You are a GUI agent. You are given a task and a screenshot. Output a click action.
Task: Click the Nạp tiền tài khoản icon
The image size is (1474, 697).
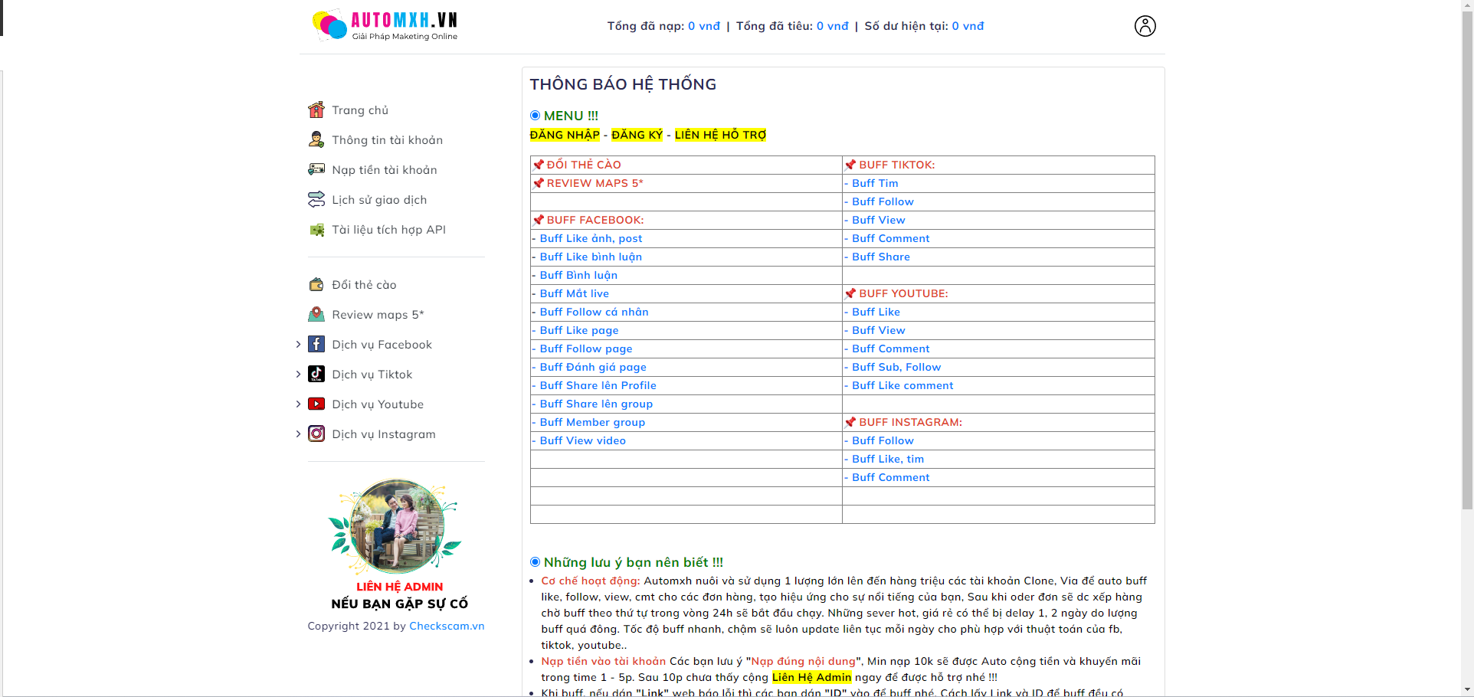tap(316, 169)
